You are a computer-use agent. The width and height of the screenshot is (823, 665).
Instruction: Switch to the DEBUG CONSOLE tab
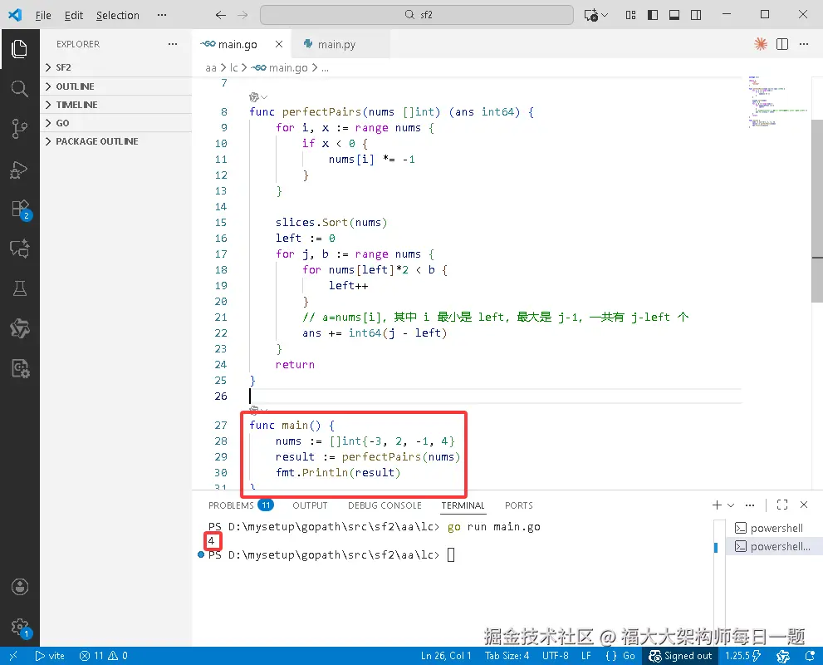(385, 505)
